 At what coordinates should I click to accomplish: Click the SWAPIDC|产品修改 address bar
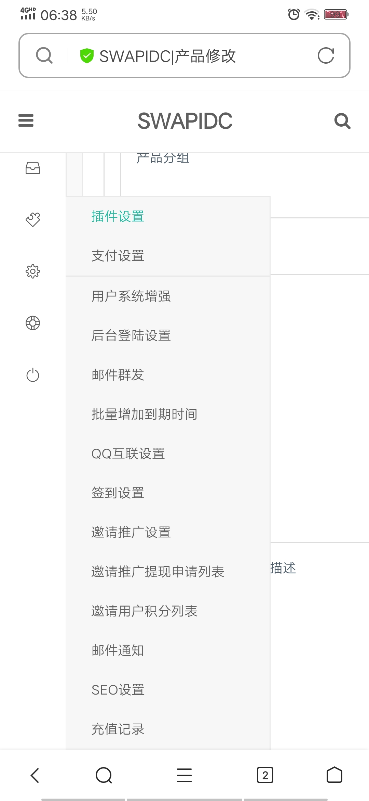coord(184,56)
